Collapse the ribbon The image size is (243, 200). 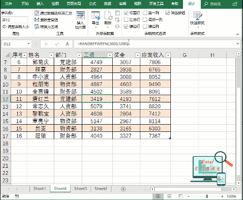pos(237,34)
